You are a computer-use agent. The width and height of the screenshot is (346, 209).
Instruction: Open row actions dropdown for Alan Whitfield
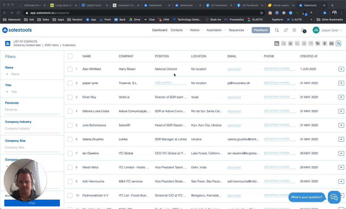341,69
